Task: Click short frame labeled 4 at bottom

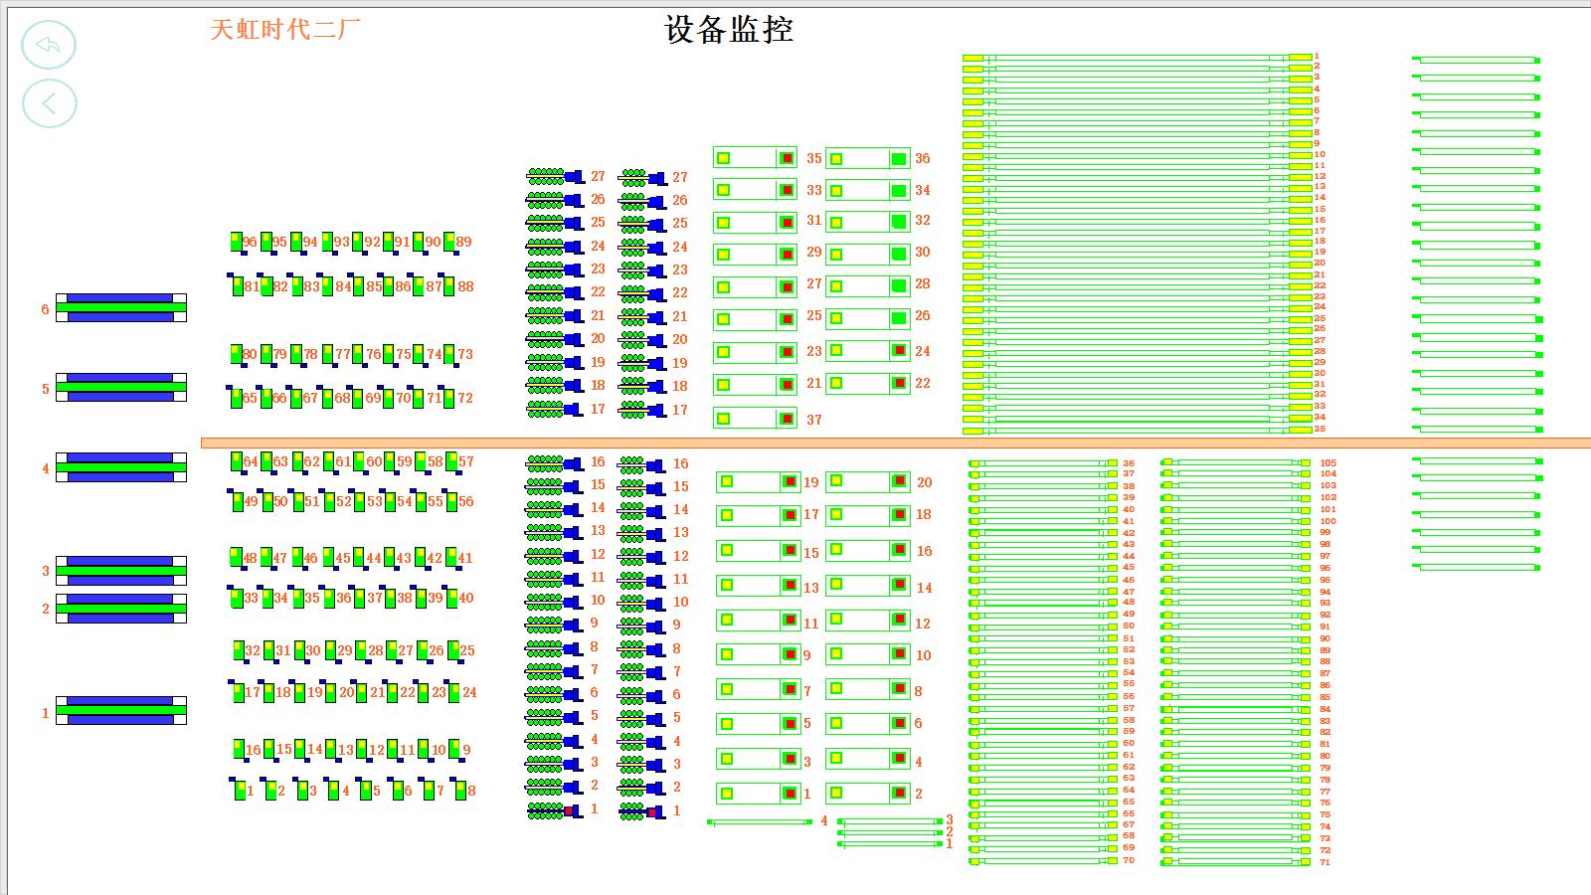Action: tap(761, 822)
